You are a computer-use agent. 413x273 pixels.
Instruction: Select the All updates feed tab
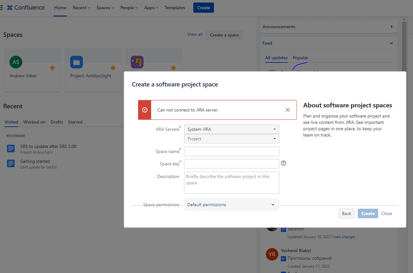276,58
